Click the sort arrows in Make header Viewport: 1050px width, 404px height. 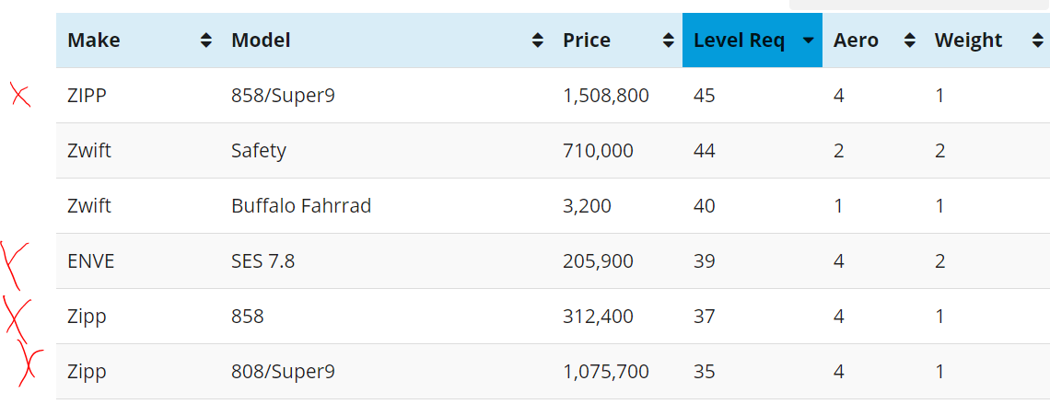pyautogui.click(x=206, y=40)
